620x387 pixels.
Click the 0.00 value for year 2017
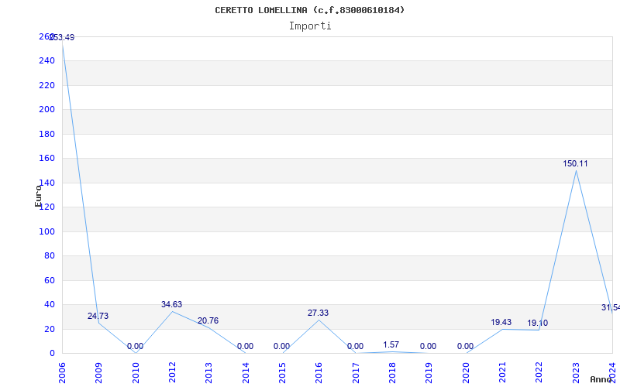pyautogui.click(x=355, y=347)
